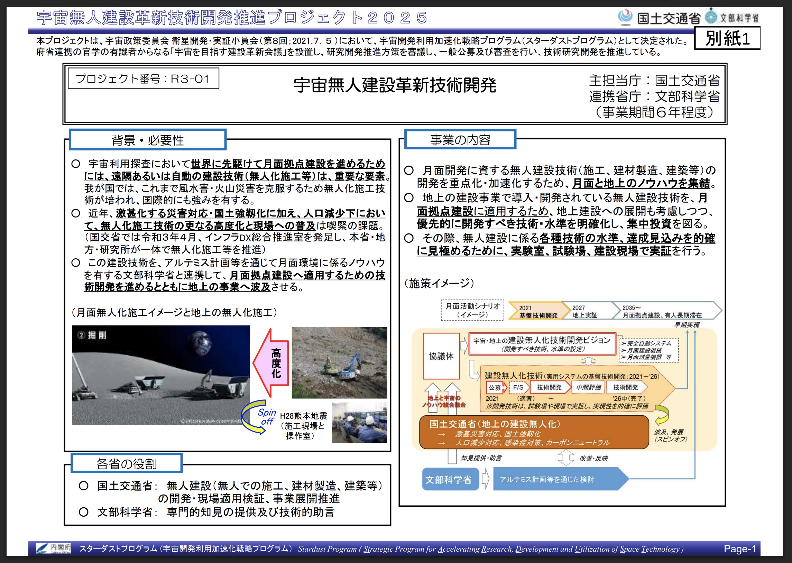Click the blue 文部科学省 box

[x=450, y=479]
